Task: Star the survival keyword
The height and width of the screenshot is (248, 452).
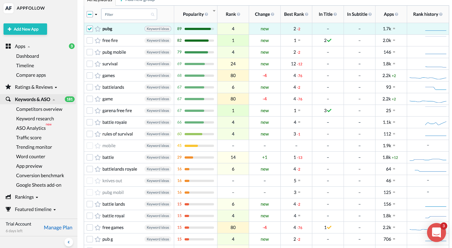Action: (x=98, y=64)
